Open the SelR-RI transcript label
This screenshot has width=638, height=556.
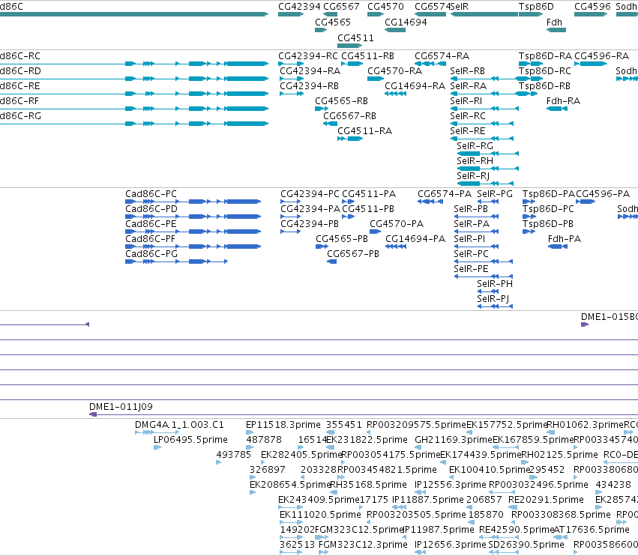[466, 101]
